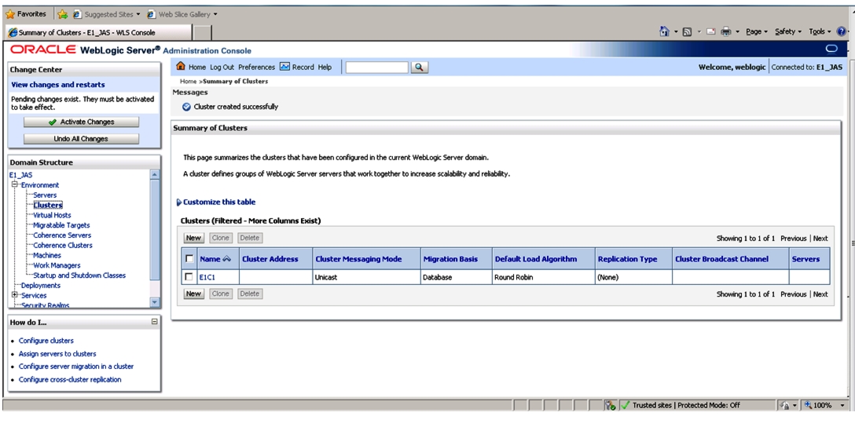Click the Record icon in console toolbar
The image size is (855, 427).
tap(284, 67)
